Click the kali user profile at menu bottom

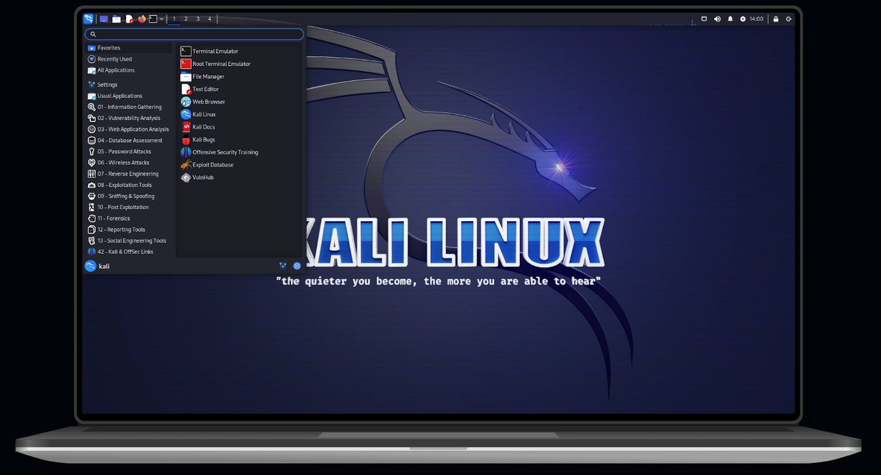97,266
